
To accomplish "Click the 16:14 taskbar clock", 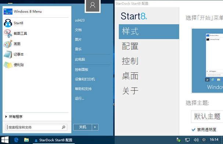I will tap(214, 140).
